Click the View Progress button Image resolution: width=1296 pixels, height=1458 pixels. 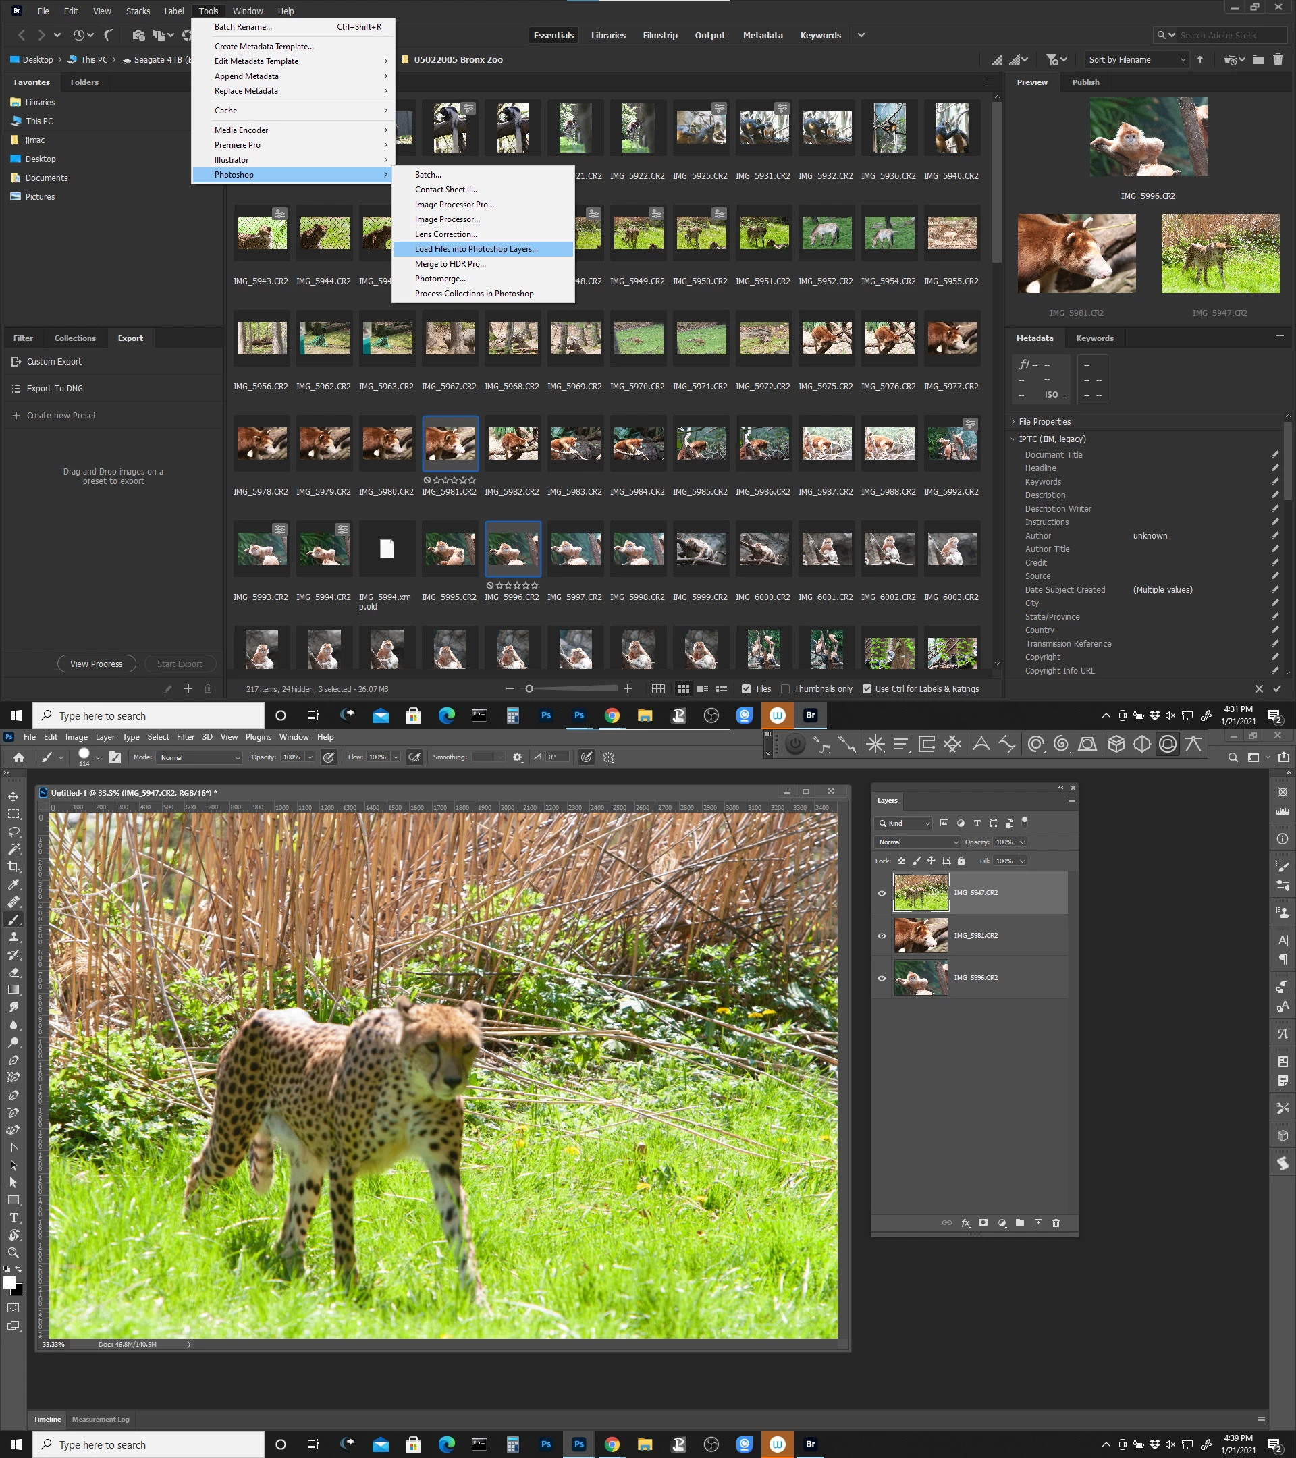[97, 664]
